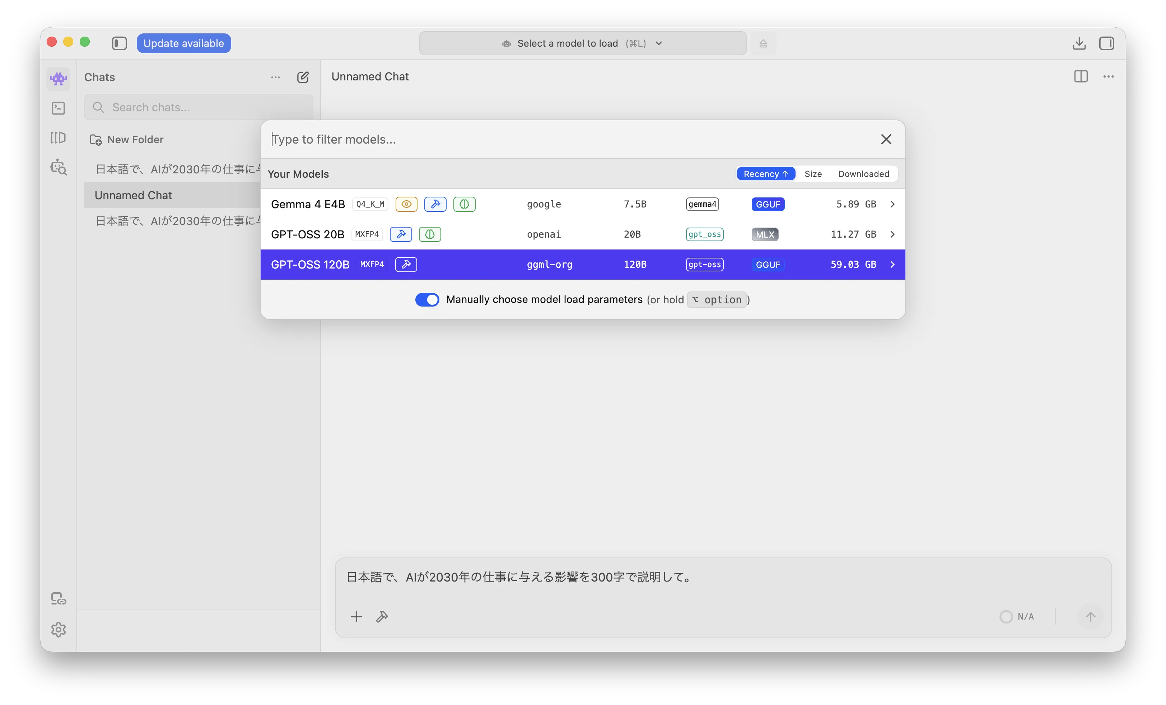
Task: Click the gpt-oss tag on GPT-OSS 120B
Action: pos(705,265)
